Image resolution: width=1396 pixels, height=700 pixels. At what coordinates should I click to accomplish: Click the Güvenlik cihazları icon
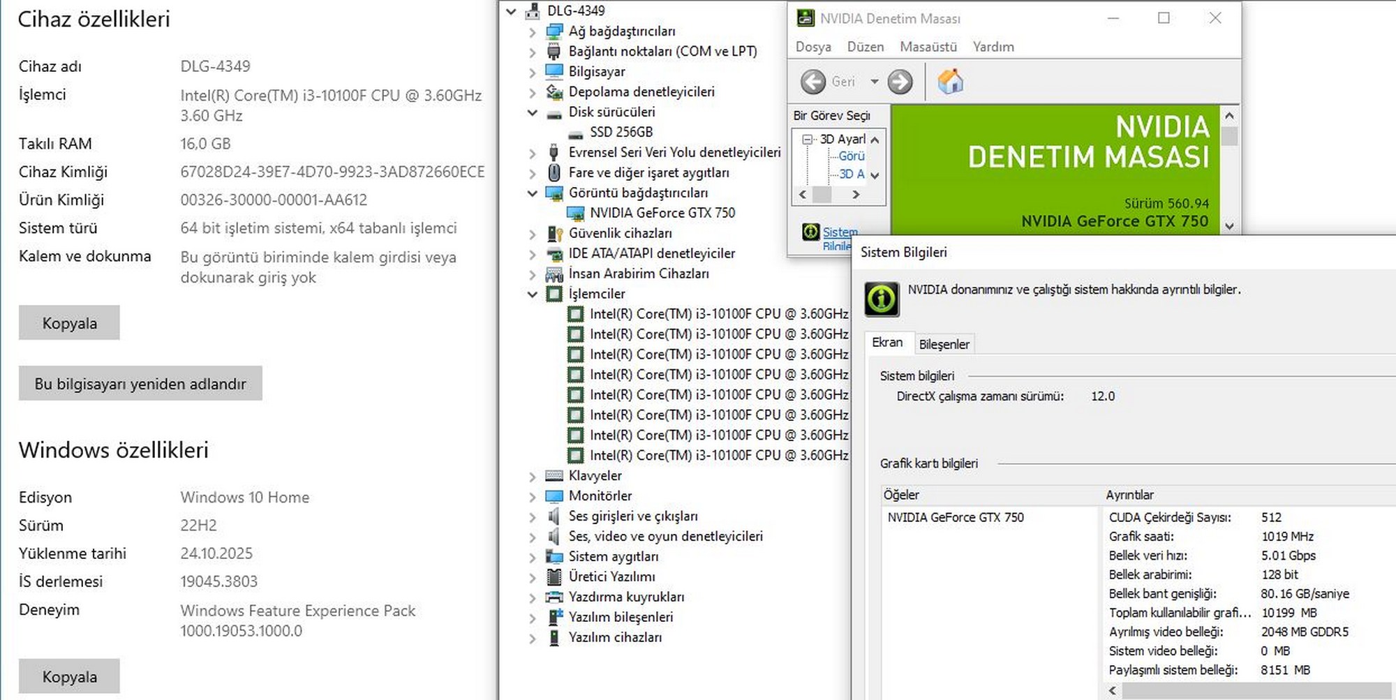coord(554,233)
